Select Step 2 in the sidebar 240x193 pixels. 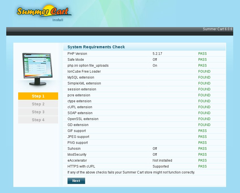(x=38, y=104)
